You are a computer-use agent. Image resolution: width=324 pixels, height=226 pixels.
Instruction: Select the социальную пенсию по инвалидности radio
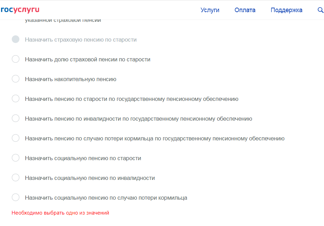[x=16, y=178]
